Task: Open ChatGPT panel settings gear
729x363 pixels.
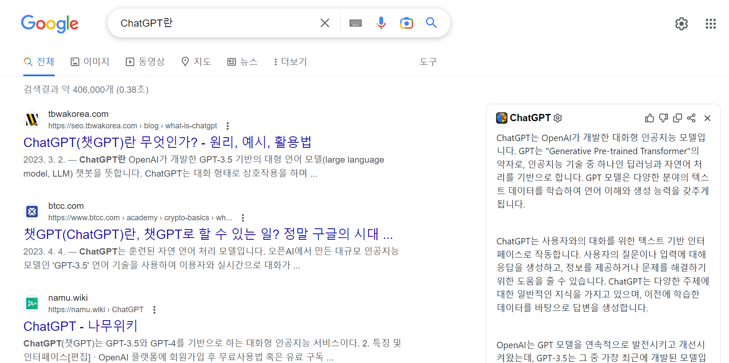Action: (558, 118)
